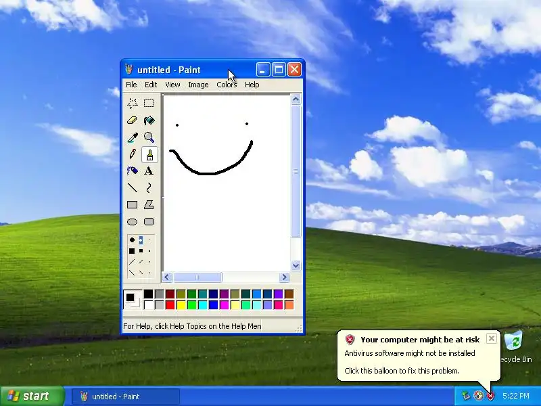Pick the bright green color swatch

[191, 305]
